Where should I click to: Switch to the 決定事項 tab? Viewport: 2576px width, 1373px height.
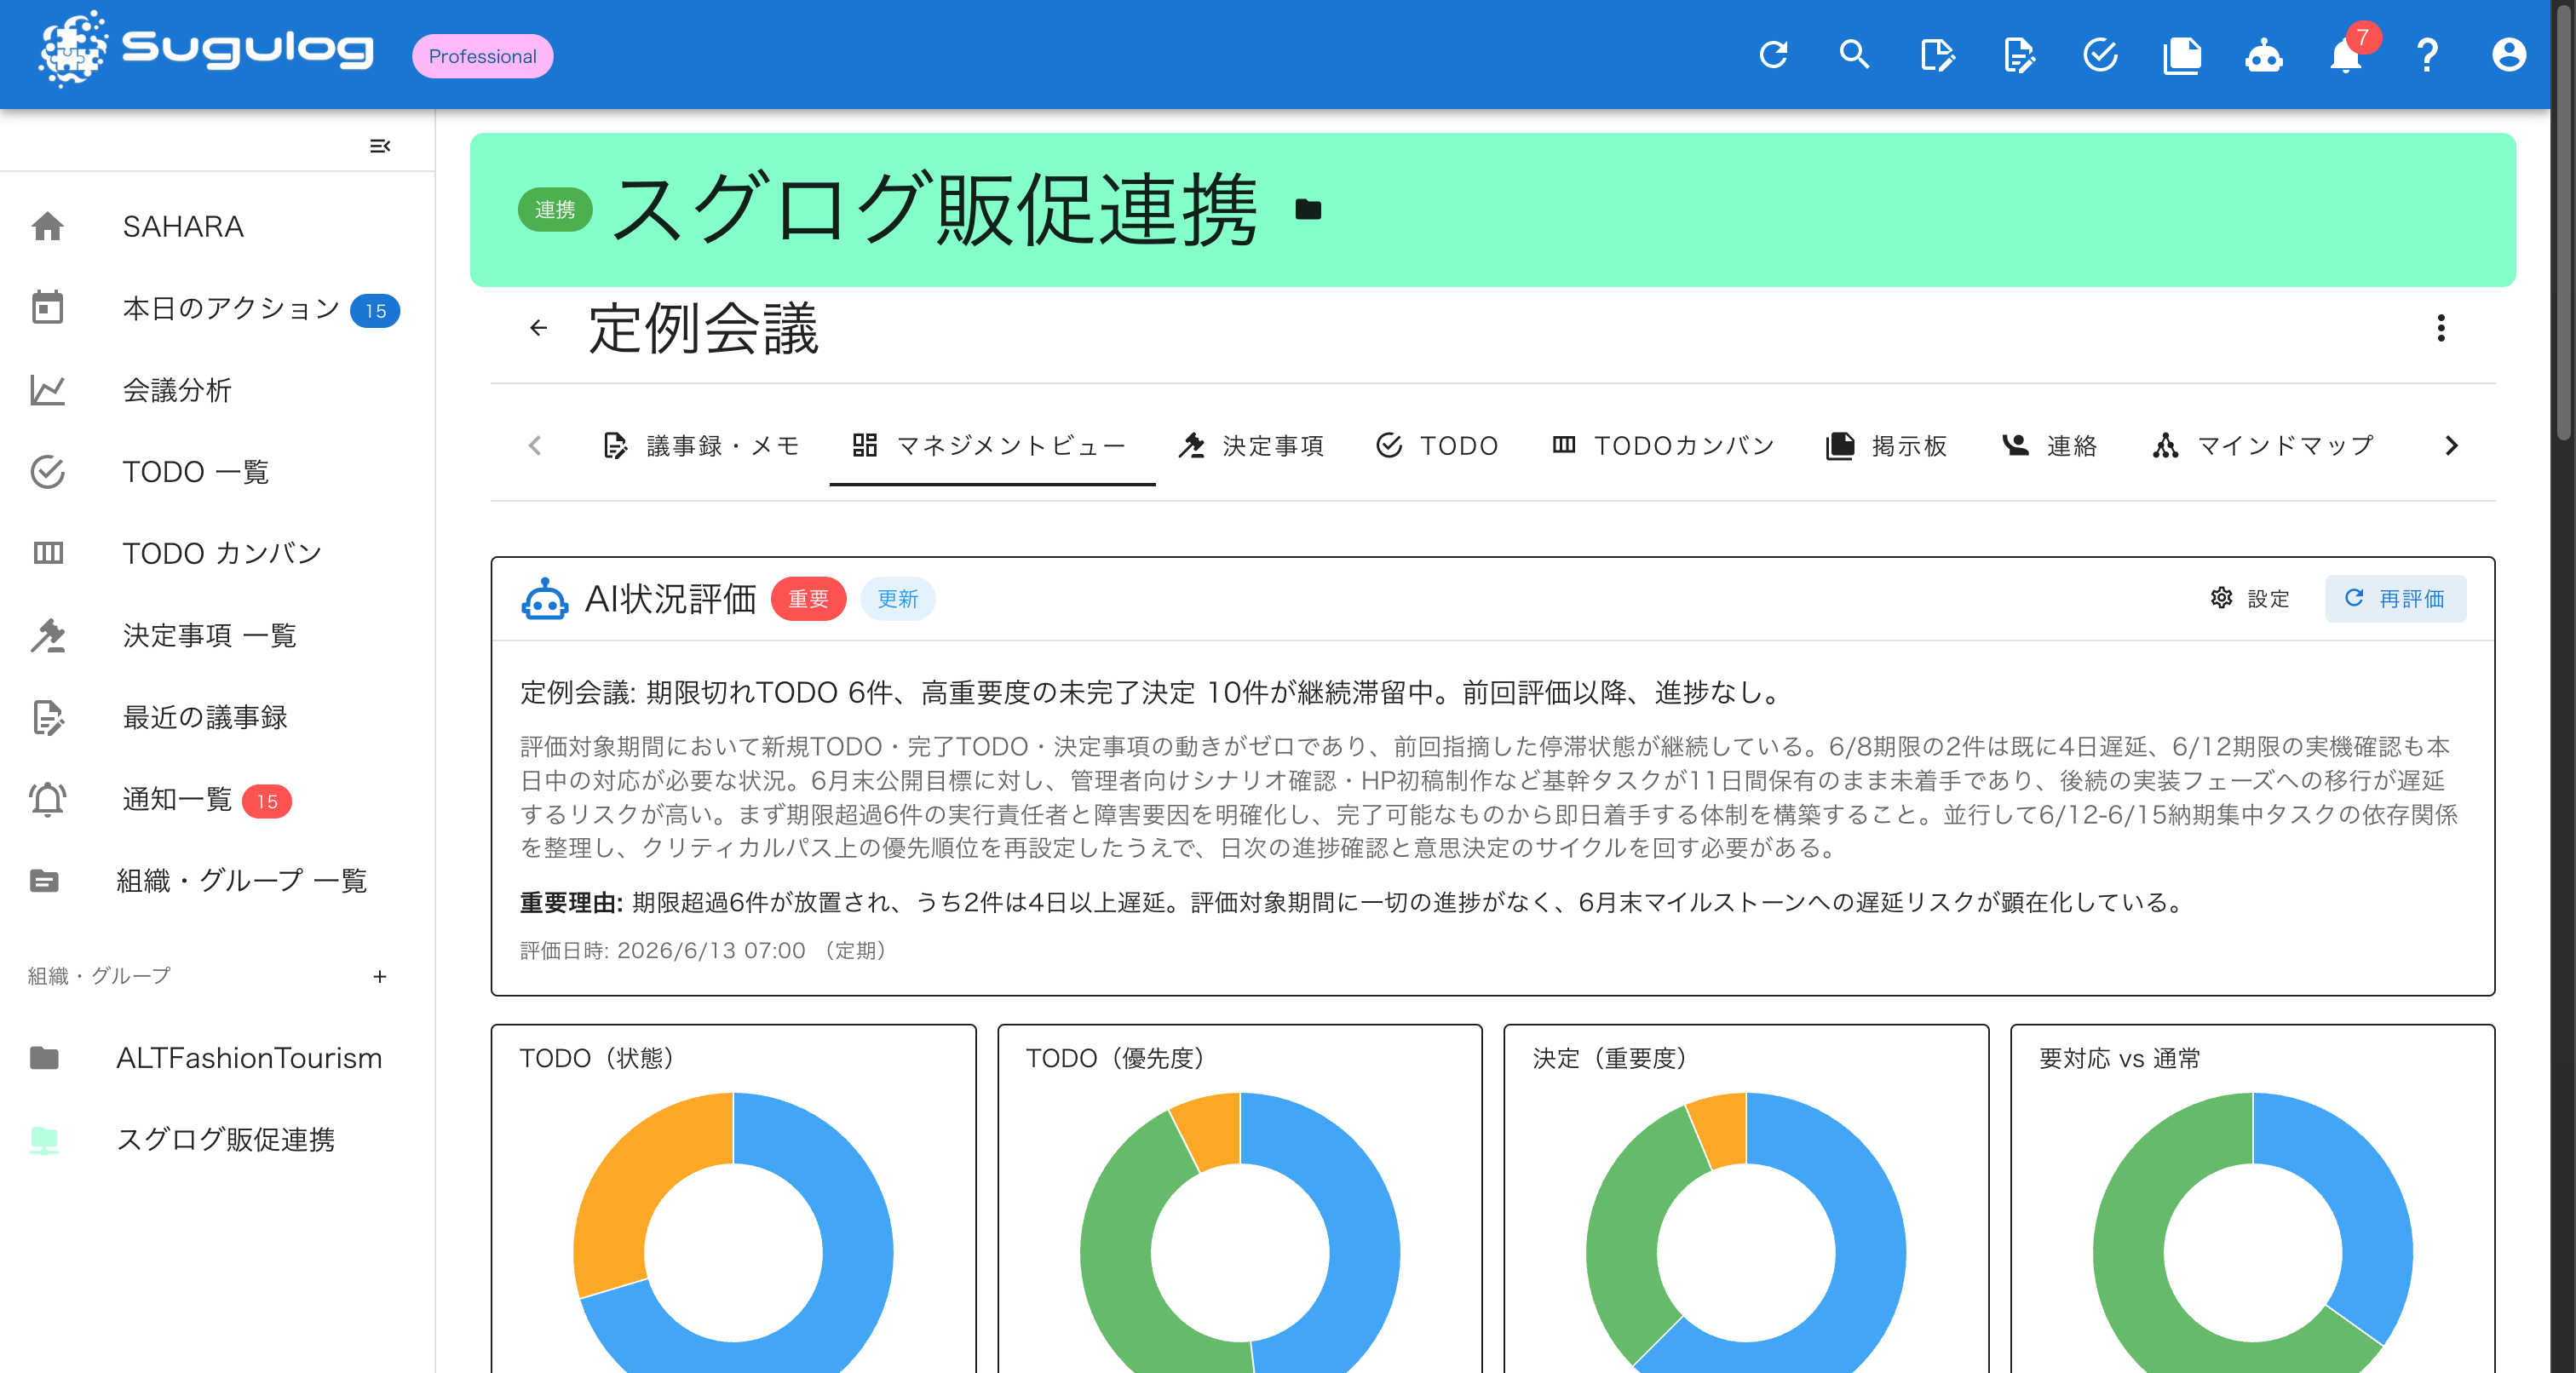[x=1252, y=446]
